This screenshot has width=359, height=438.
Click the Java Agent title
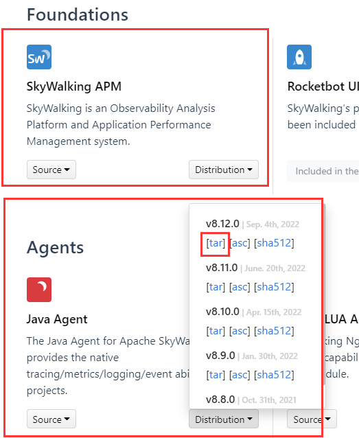point(57,319)
